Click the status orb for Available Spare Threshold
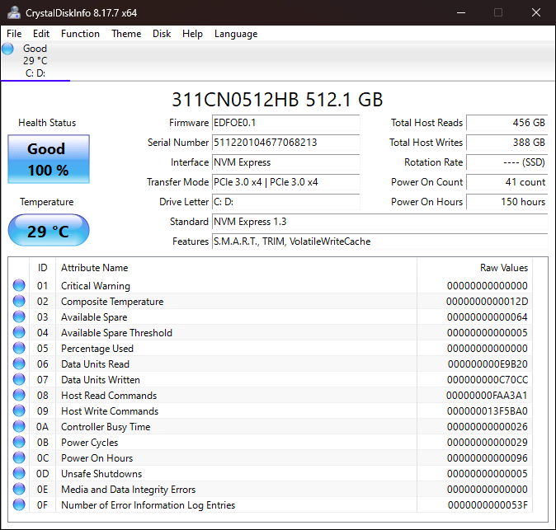The image size is (556, 530). click(x=19, y=332)
